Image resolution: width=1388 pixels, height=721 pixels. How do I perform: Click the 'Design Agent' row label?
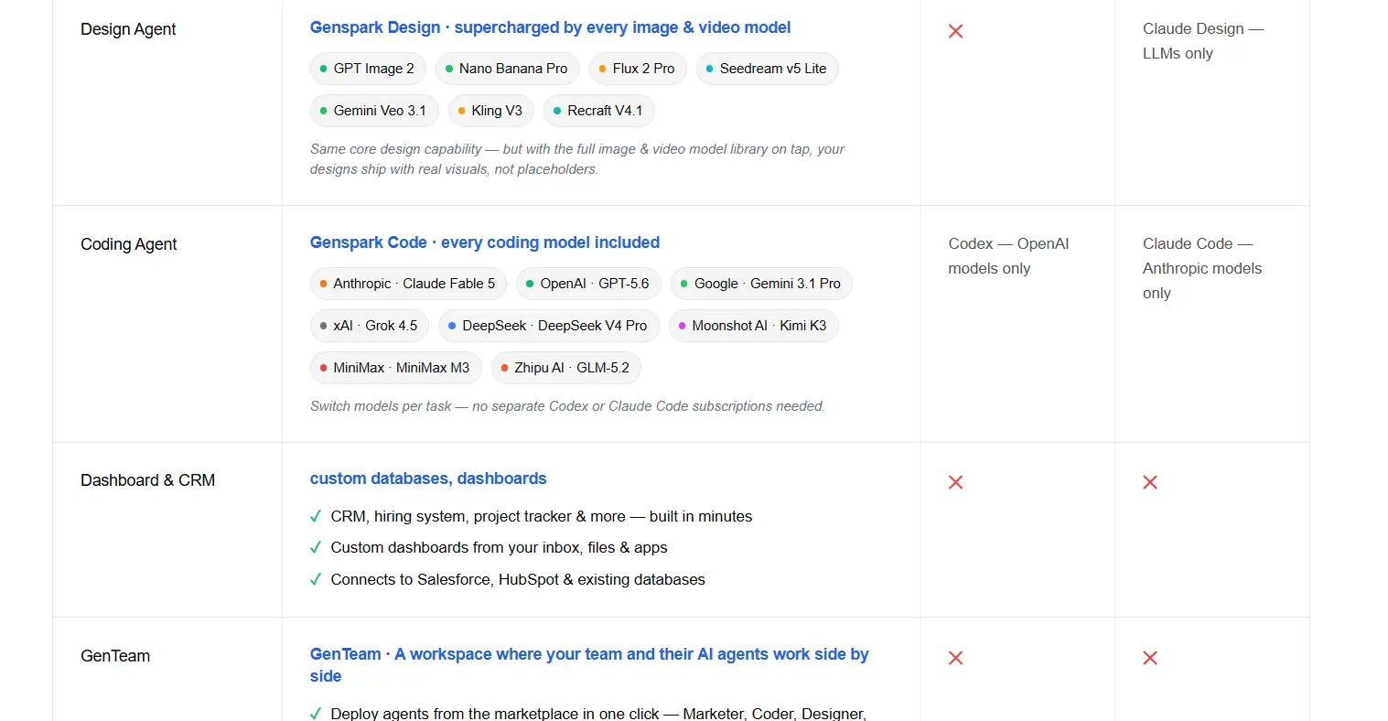(128, 29)
